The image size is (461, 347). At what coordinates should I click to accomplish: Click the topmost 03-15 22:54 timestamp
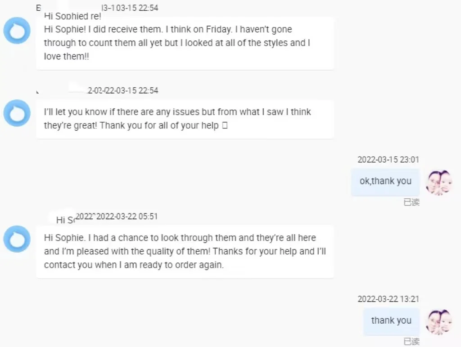[x=131, y=8]
